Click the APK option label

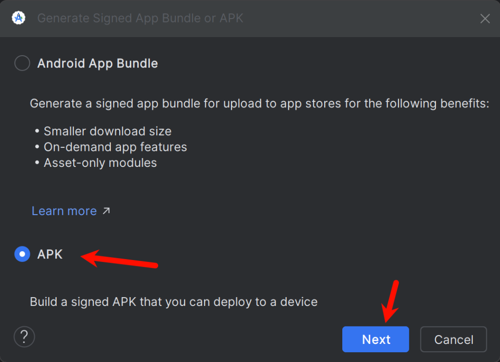(50, 254)
